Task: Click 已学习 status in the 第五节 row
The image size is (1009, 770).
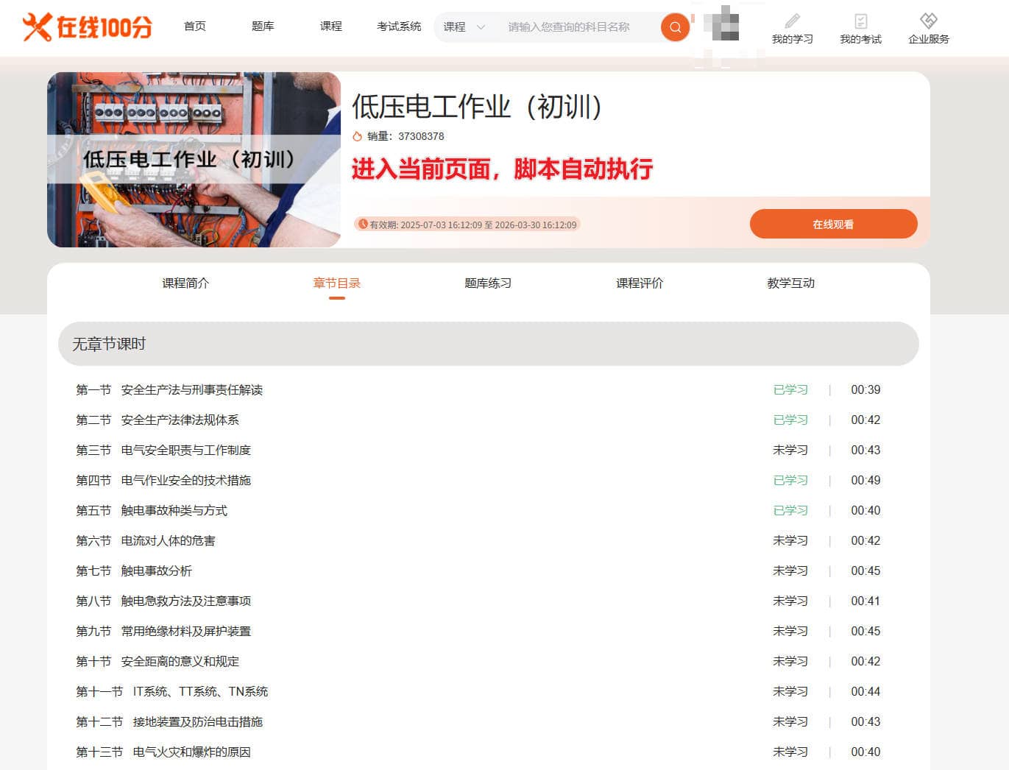Action: click(x=790, y=511)
